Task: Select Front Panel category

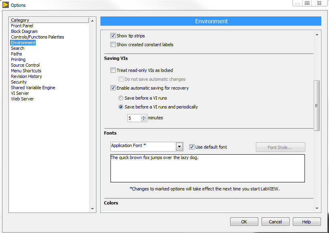Action: [x=22, y=26]
